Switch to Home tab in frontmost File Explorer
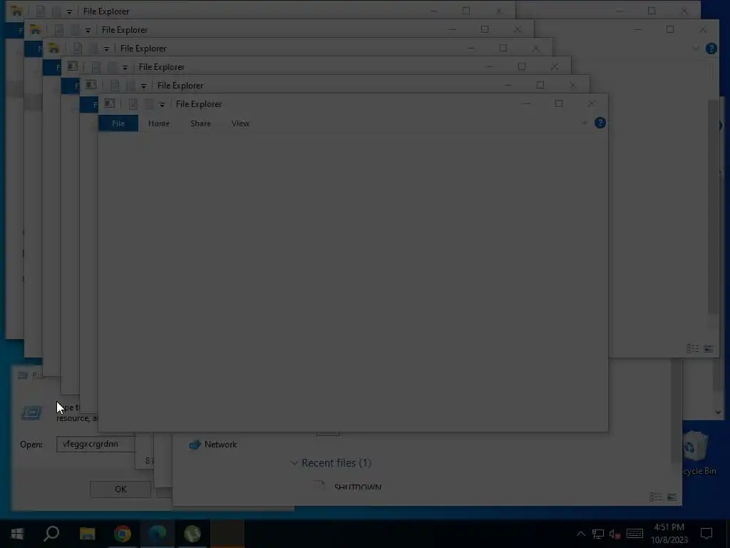This screenshot has height=548, width=730. pyautogui.click(x=159, y=123)
